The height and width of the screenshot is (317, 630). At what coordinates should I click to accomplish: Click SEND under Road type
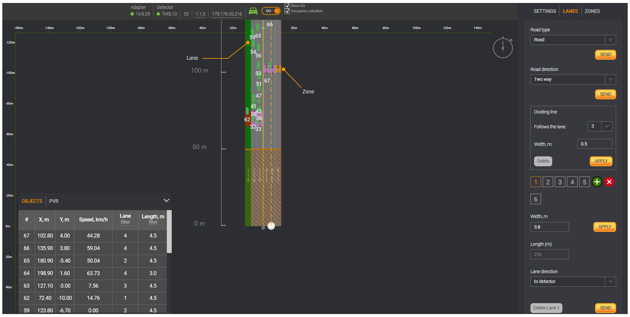pyautogui.click(x=605, y=55)
